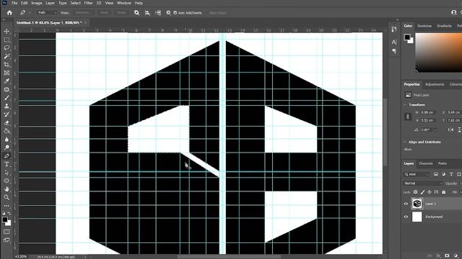Select the Brush tool

pyautogui.click(x=6, y=98)
